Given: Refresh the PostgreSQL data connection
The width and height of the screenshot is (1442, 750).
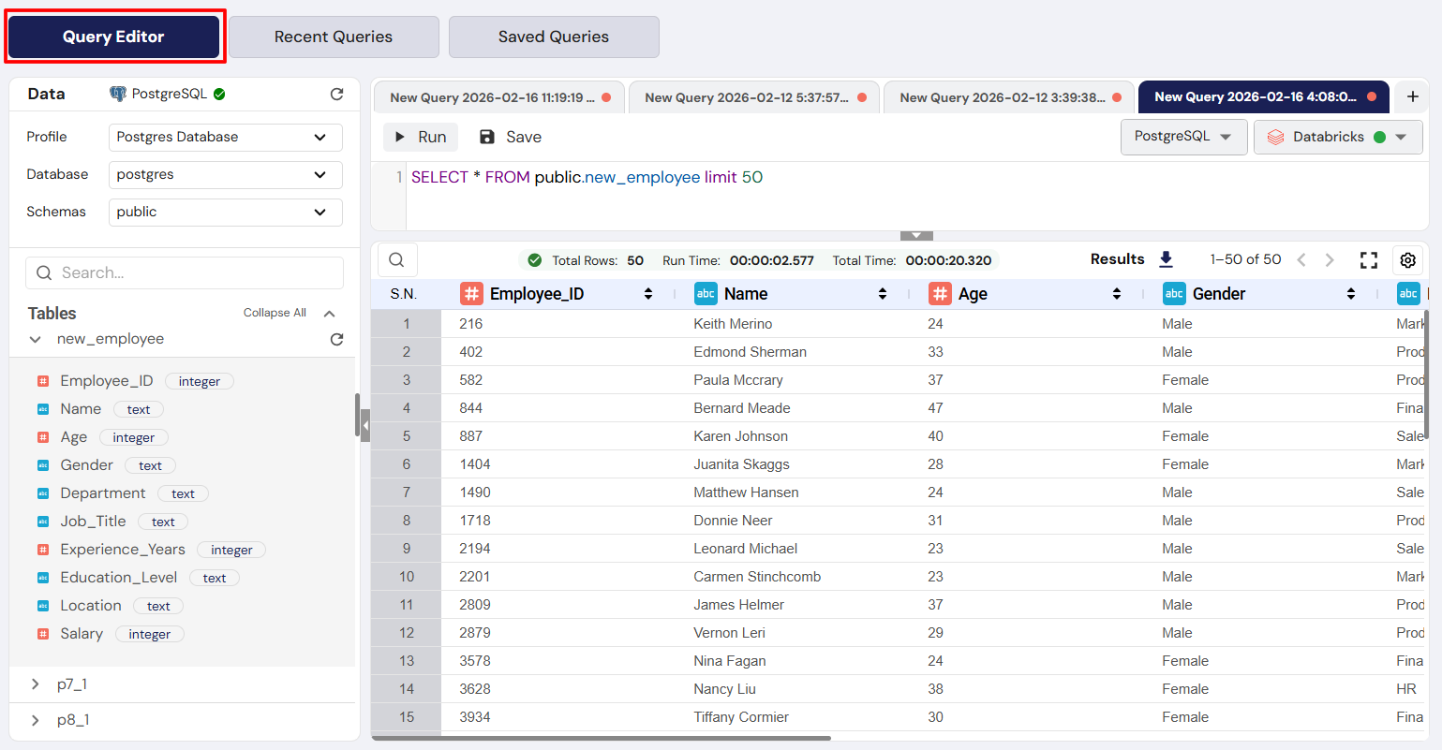Looking at the screenshot, I should point(336,94).
